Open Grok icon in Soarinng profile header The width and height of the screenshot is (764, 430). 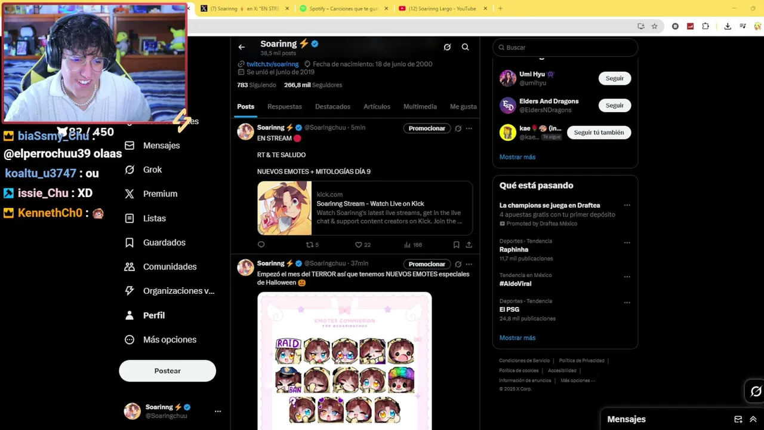[447, 47]
